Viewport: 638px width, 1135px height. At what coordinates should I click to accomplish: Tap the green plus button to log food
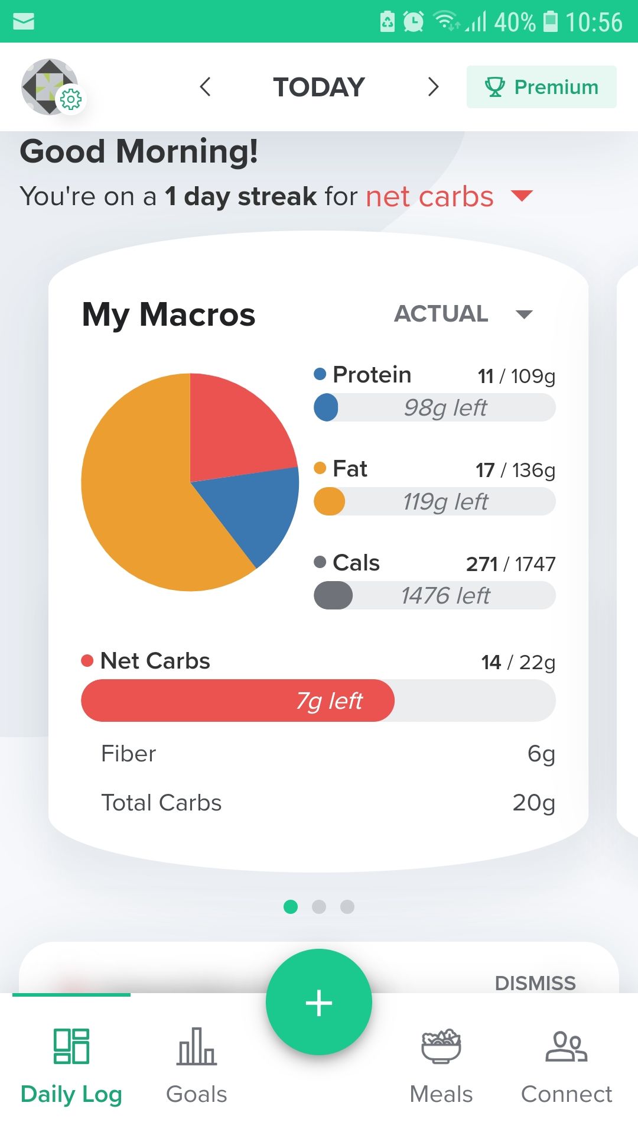pos(318,1002)
